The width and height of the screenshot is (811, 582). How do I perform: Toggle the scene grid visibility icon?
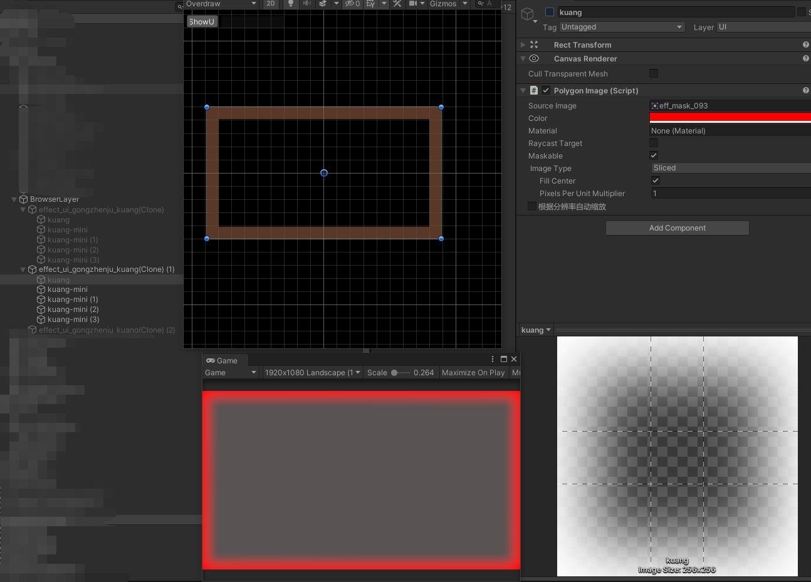[x=370, y=4]
